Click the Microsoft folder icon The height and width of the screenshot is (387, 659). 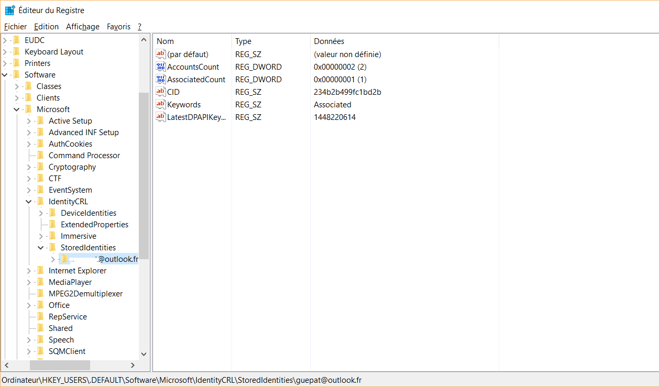28,109
